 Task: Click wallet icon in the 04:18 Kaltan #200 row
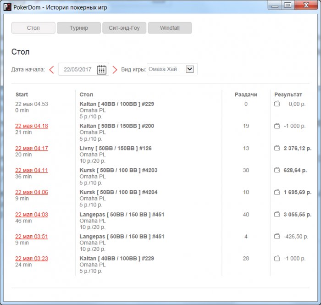[x=277, y=126]
